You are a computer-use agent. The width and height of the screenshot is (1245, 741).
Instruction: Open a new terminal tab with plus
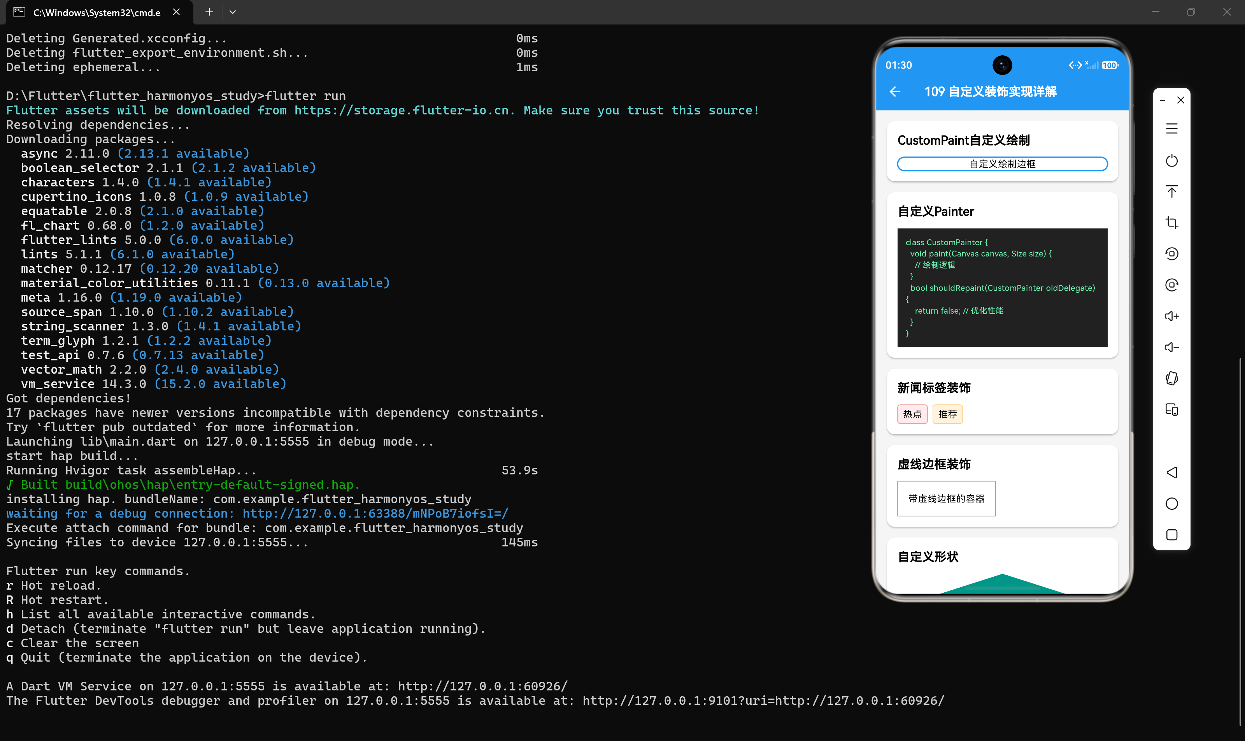pyautogui.click(x=209, y=12)
